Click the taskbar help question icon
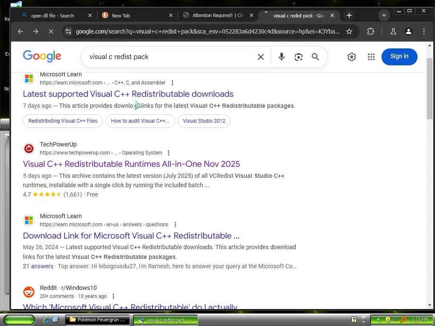This screenshot has height=326, width=435. pyautogui.click(x=354, y=320)
